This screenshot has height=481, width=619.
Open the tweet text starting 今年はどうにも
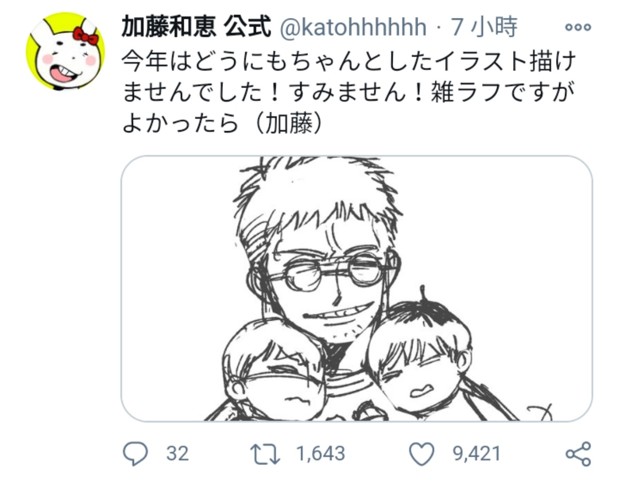coord(349,93)
